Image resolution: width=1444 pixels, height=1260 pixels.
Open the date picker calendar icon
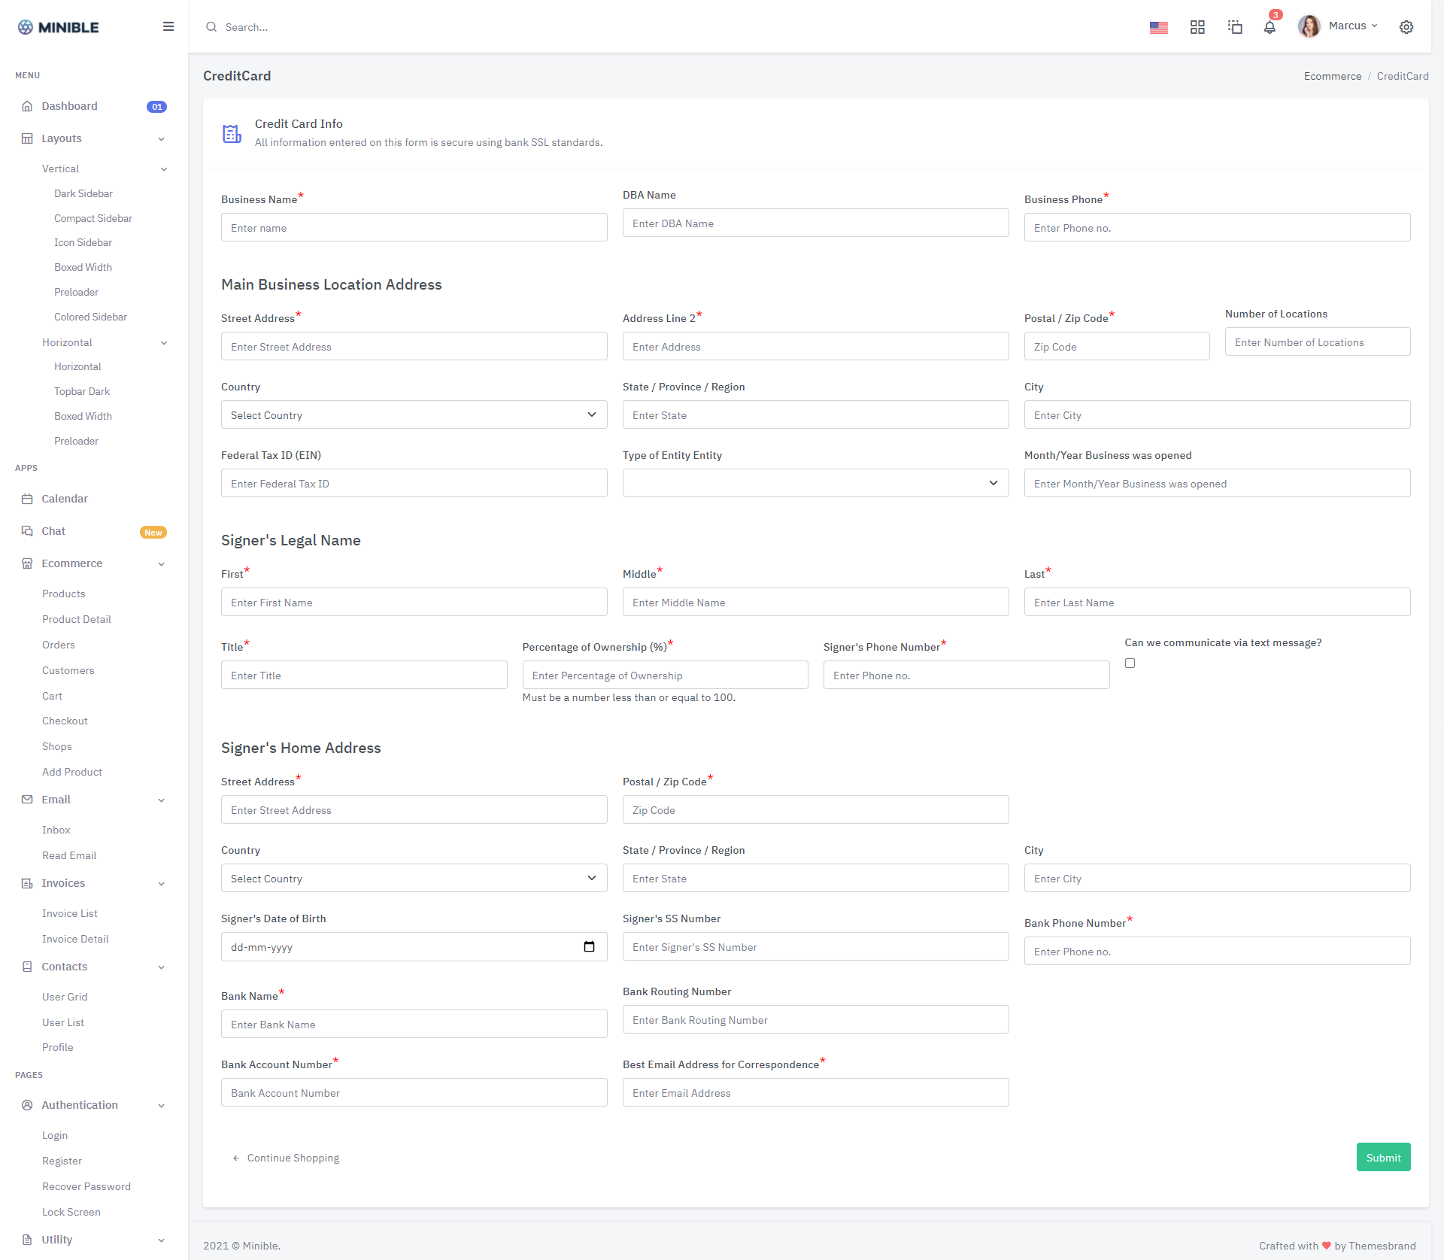point(589,946)
